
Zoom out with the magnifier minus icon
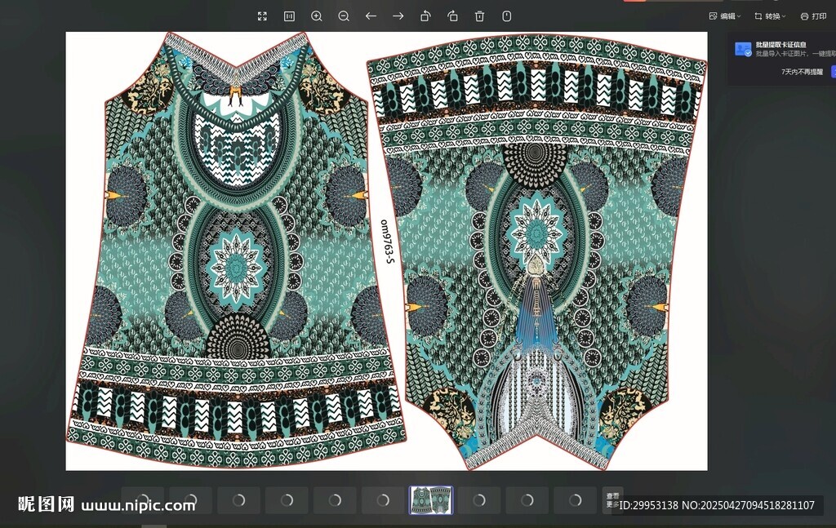(x=344, y=16)
